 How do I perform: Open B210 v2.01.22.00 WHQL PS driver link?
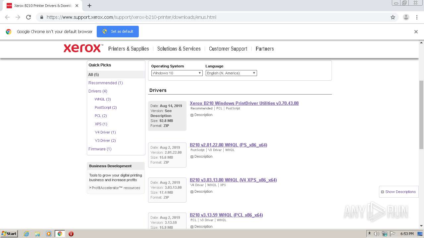coord(228,145)
